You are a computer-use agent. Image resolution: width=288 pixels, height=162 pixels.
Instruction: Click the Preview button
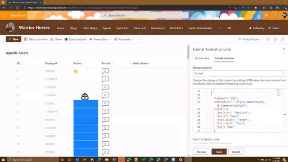click(x=201, y=152)
